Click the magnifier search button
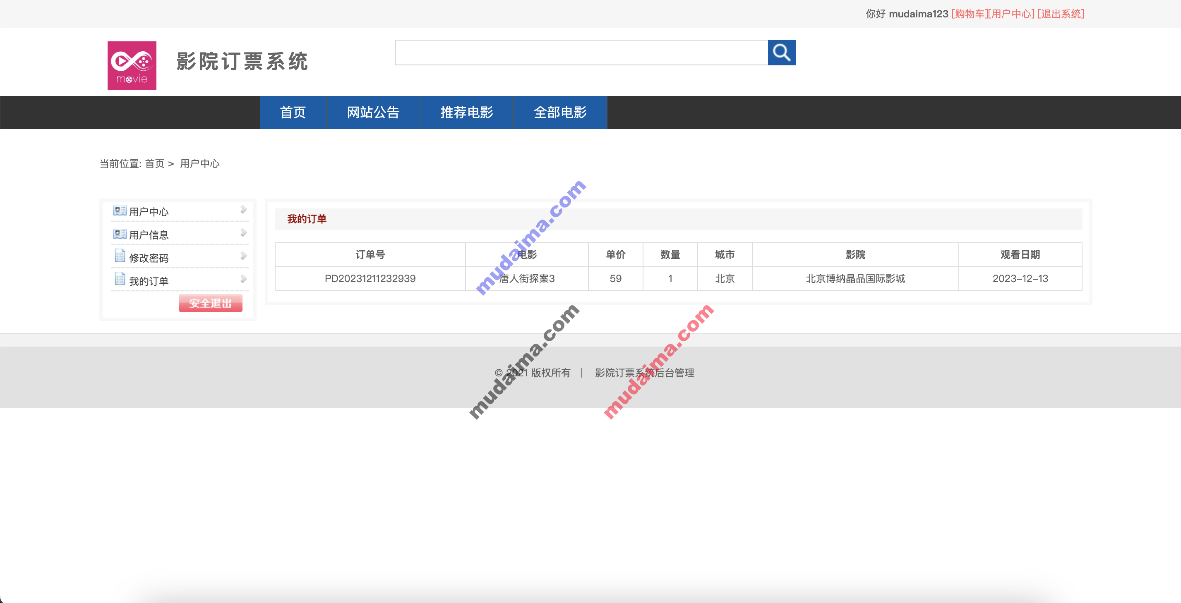 782,53
